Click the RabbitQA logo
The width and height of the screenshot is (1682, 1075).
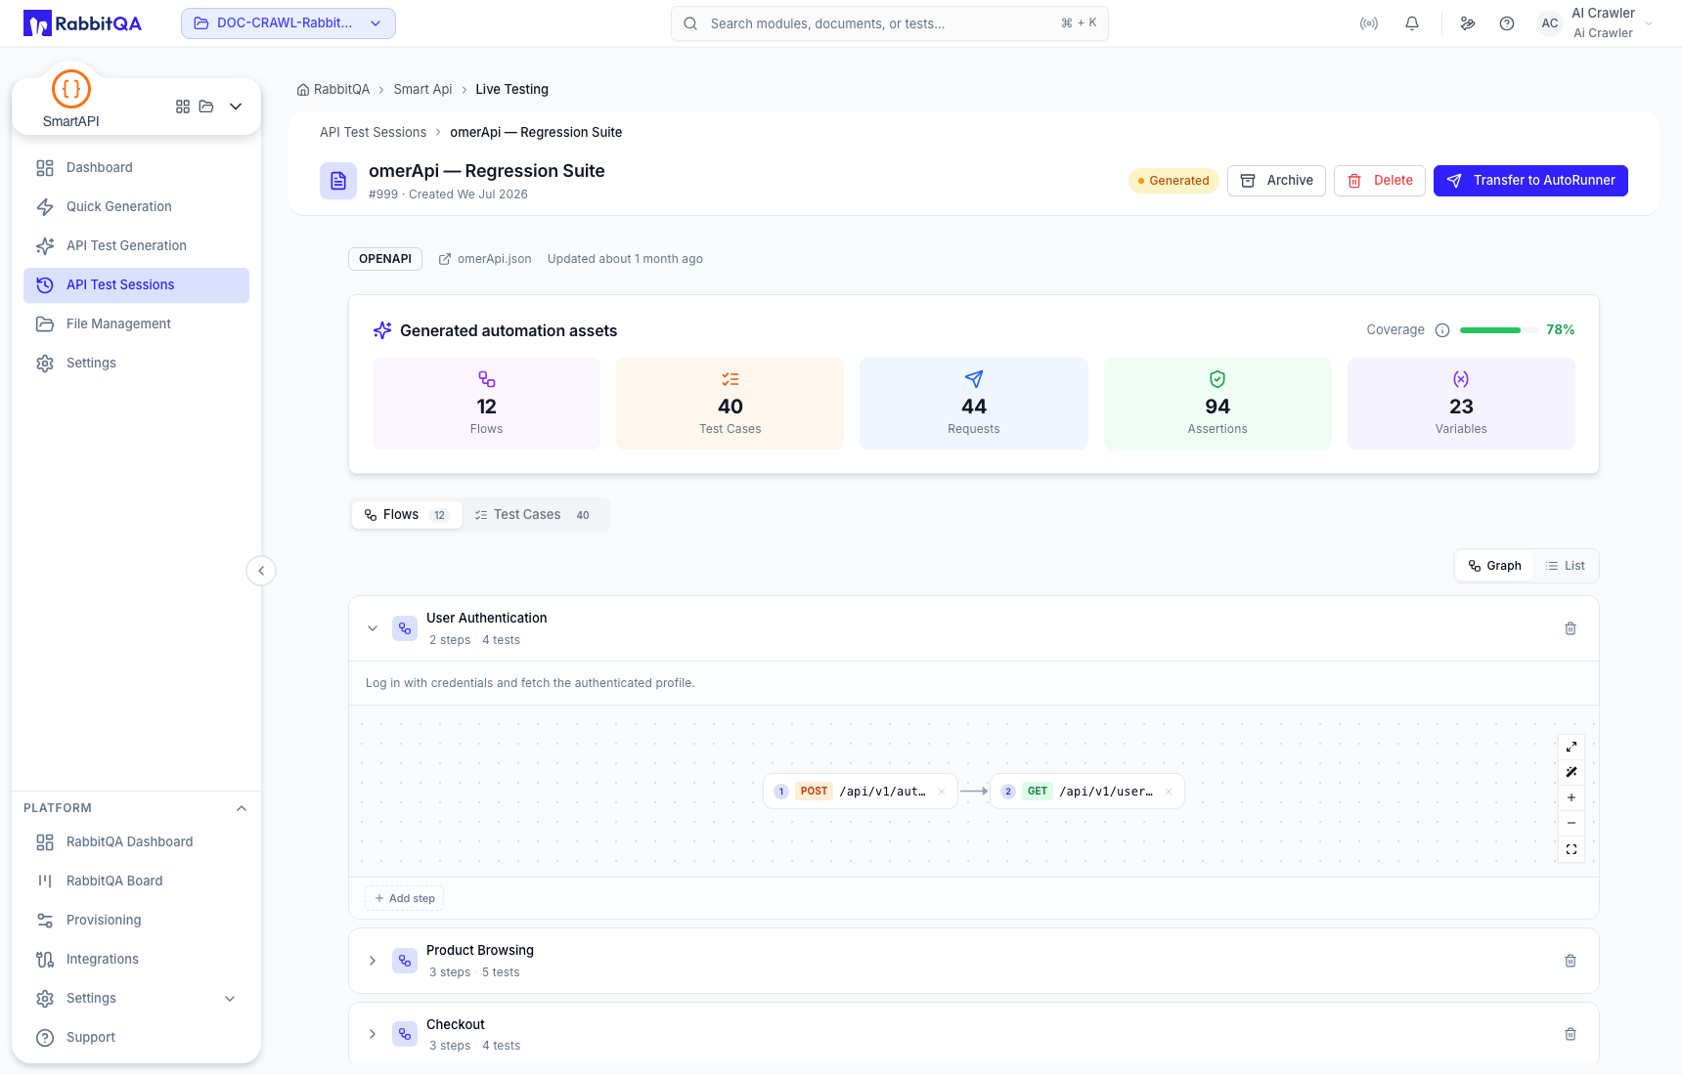pos(83,23)
